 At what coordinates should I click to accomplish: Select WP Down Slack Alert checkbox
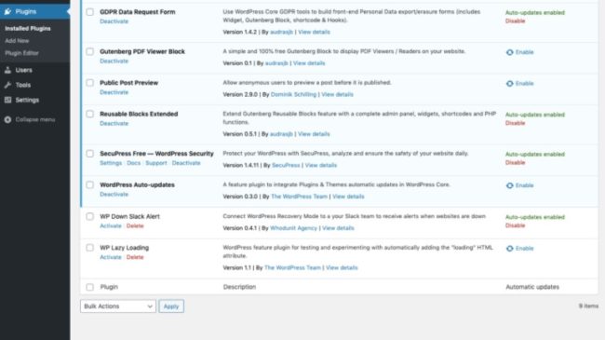coord(90,216)
